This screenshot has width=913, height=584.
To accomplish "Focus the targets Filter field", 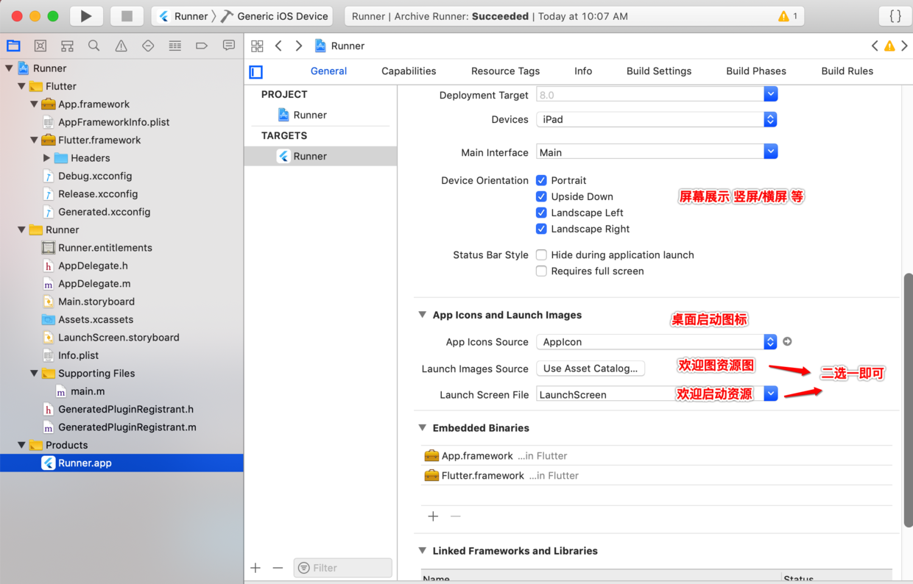I will click(342, 568).
